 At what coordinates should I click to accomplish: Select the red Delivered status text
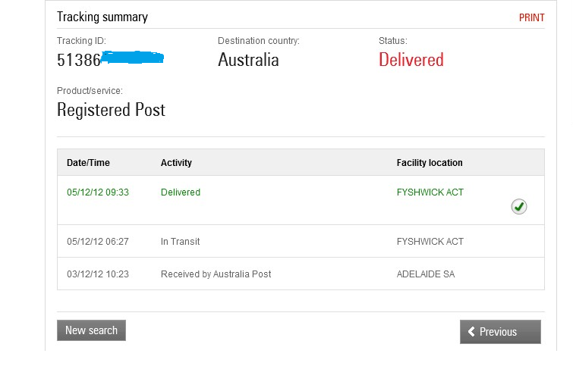tap(411, 60)
